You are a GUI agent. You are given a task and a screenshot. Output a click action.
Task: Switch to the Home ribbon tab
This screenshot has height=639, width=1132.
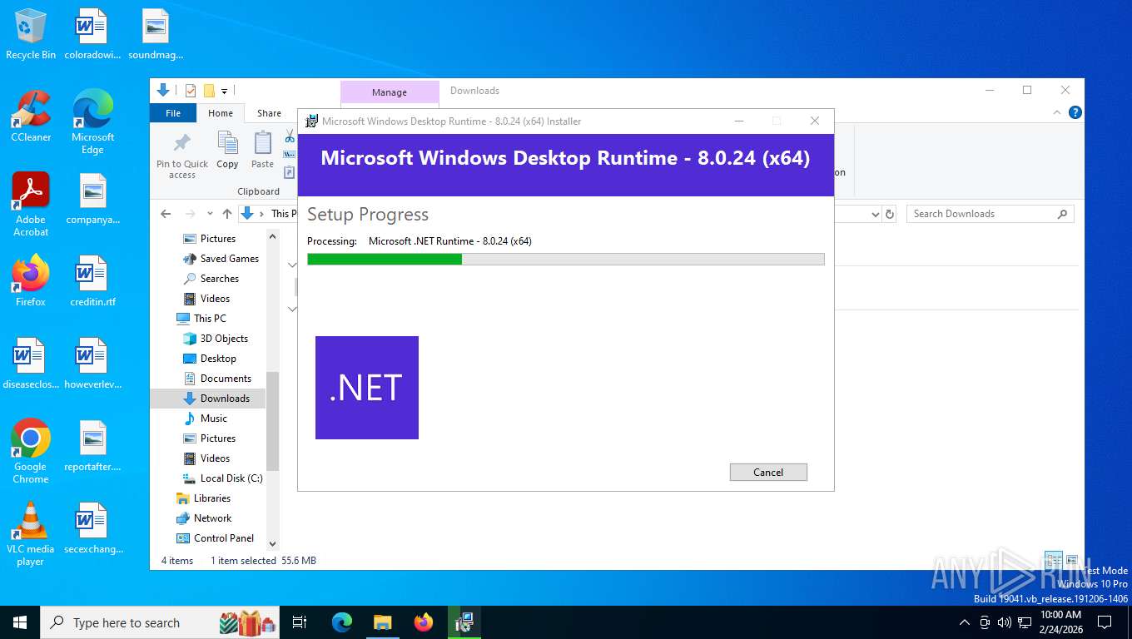221,113
